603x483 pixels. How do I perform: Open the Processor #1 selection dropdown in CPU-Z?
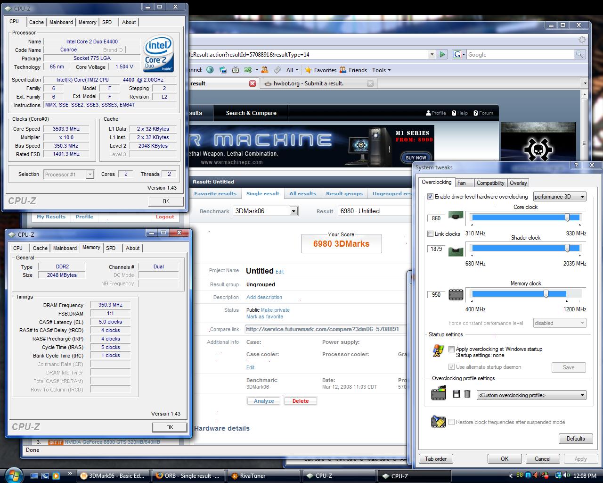[x=69, y=175]
